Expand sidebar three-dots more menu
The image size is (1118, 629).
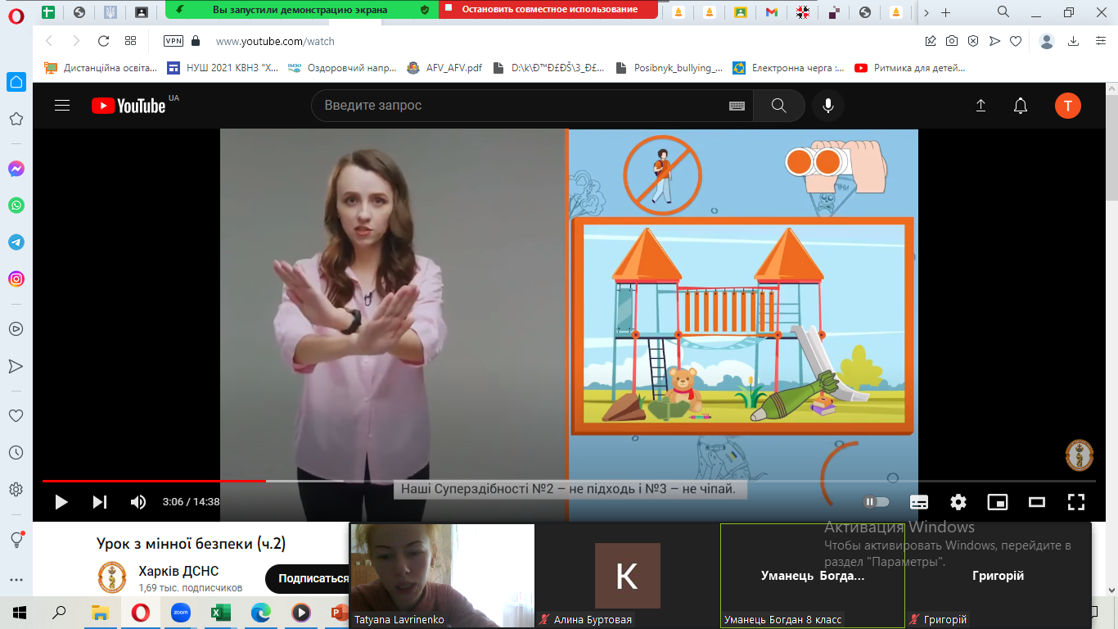16,579
